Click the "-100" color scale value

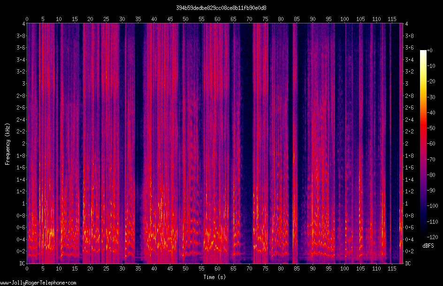(432, 206)
